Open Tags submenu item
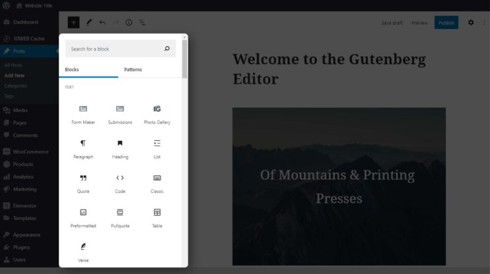 pos(9,96)
